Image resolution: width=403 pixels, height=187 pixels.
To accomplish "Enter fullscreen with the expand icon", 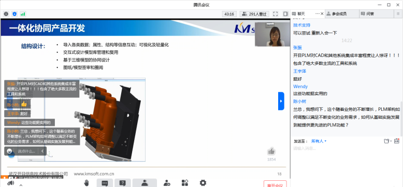I will click(x=275, y=14).
